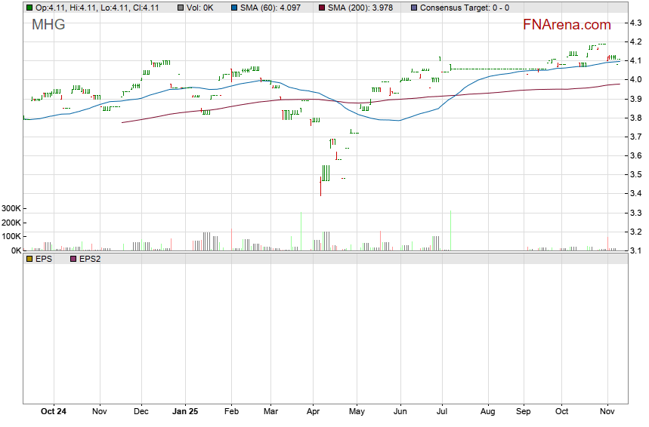Click the 4.3 price axis label

(635, 23)
